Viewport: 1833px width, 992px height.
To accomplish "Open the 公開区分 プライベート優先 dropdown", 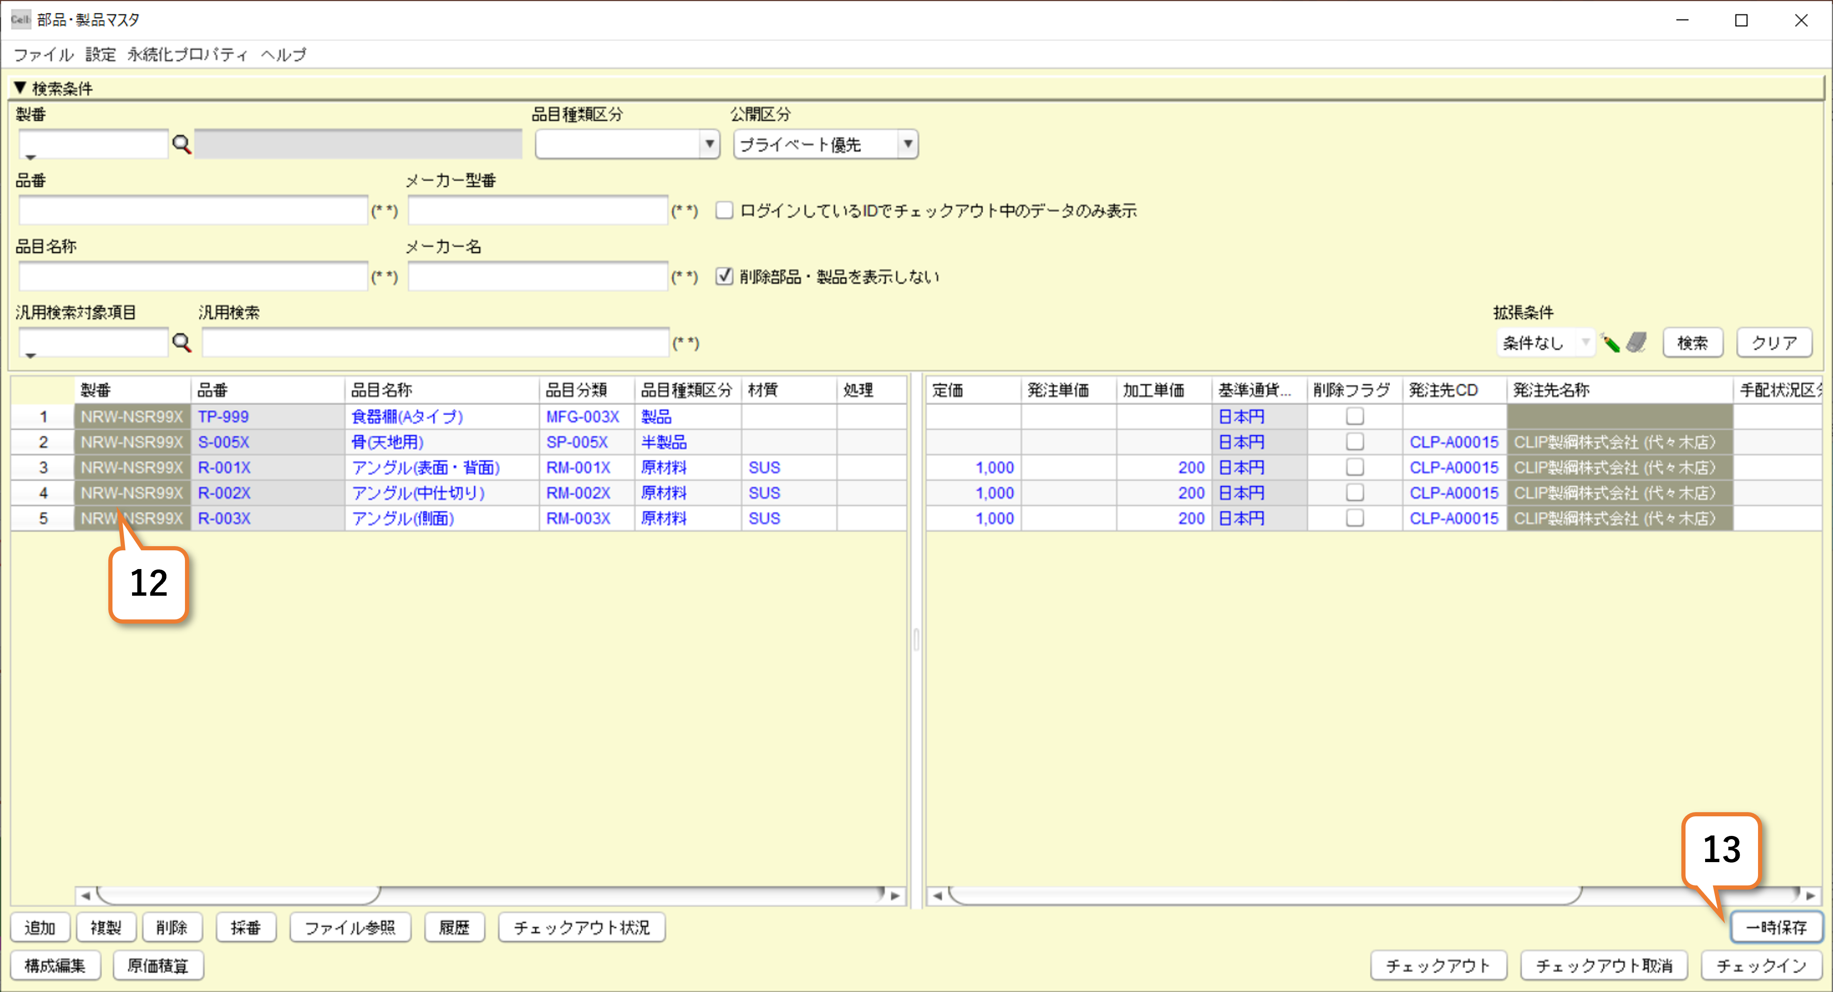I will pos(907,144).
